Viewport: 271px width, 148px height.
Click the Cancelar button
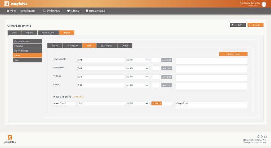pos(255,25)
